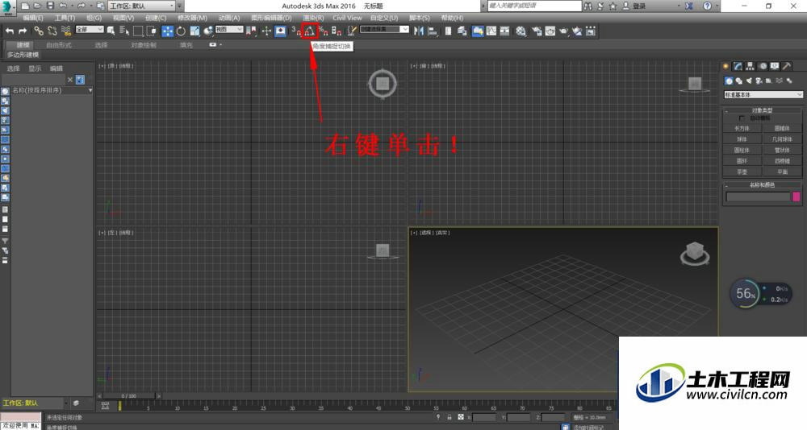
Task: Activate the Select and Move tool
Action: (168, 31)
